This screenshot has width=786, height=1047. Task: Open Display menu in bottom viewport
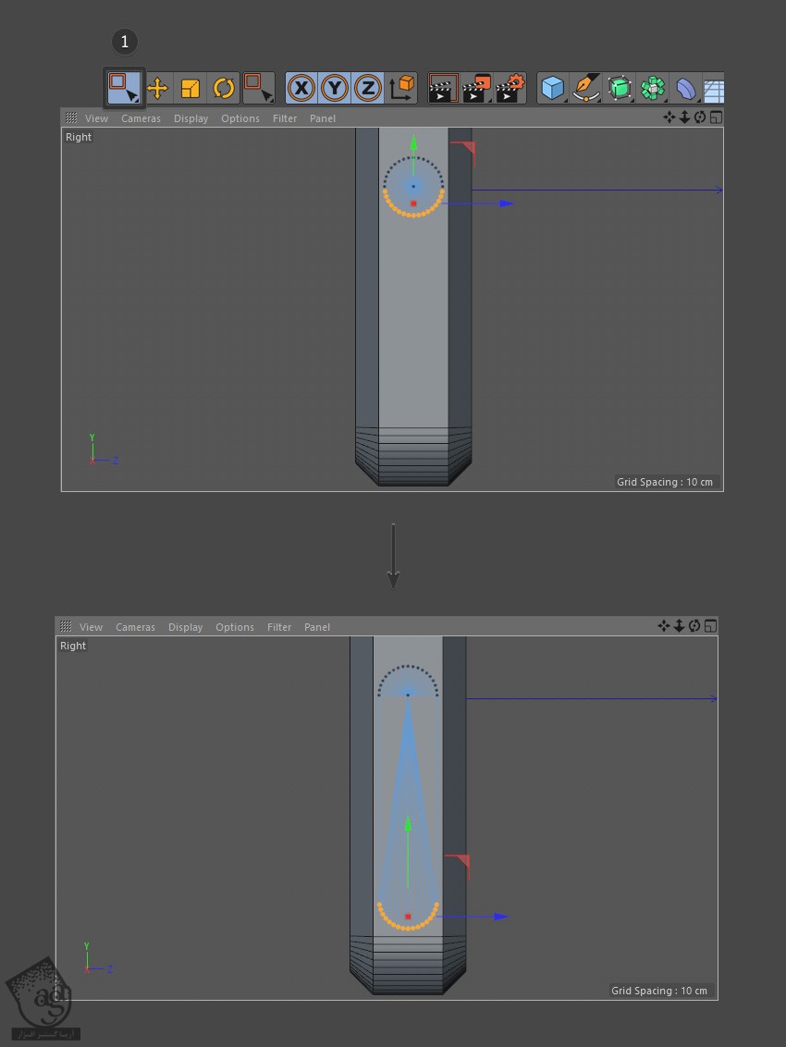coord(185,627)
